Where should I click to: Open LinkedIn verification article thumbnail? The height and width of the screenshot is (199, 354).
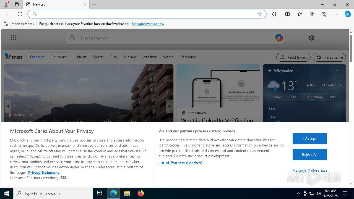[x=218, y=86]
